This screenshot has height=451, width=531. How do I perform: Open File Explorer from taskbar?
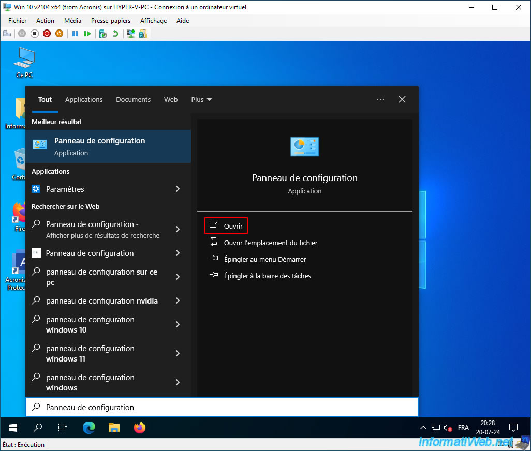click(114, 428)
